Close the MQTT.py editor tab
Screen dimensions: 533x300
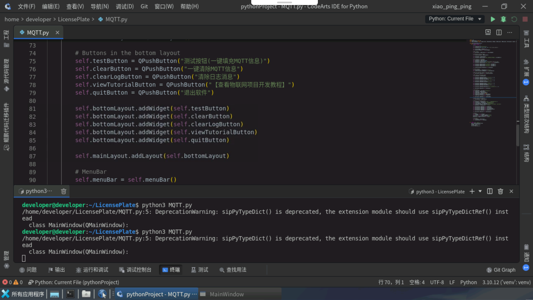(x=57, y=32)
